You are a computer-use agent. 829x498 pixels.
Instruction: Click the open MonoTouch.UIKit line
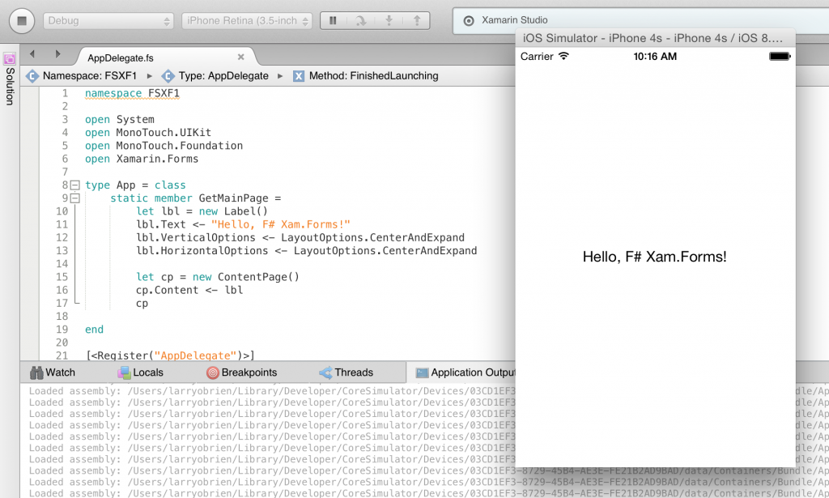point(148,133)
